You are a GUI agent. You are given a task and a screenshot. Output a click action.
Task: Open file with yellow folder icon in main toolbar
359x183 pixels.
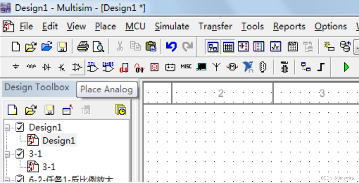click(31, 46)
